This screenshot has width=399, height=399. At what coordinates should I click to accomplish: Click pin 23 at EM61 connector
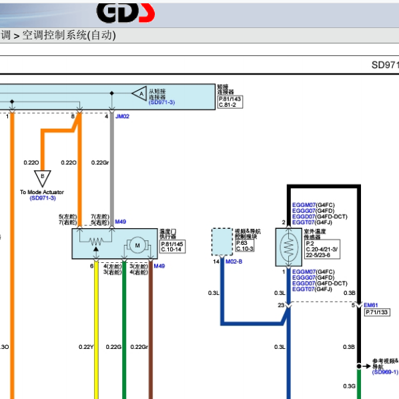click(x=281, y=305)
